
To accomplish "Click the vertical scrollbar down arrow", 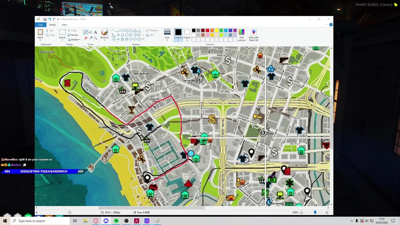I will tap(331, 204).
